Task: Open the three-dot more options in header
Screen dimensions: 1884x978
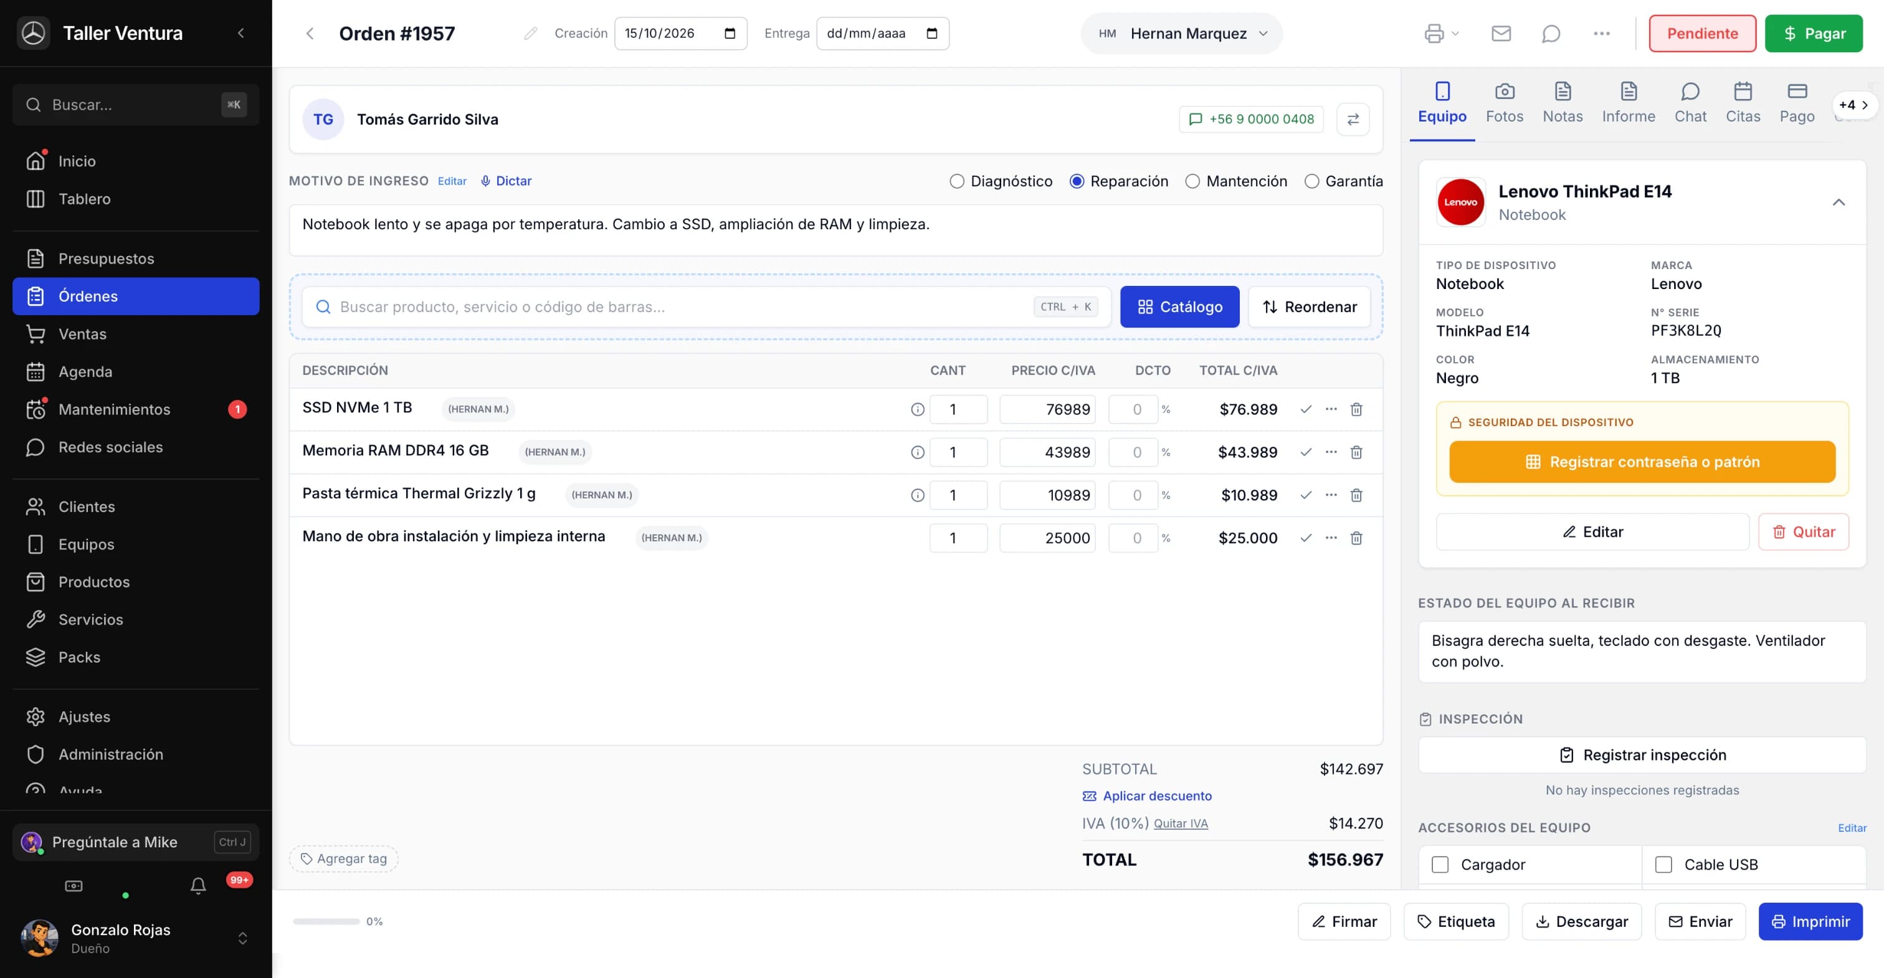Action: click(1601, 34)
